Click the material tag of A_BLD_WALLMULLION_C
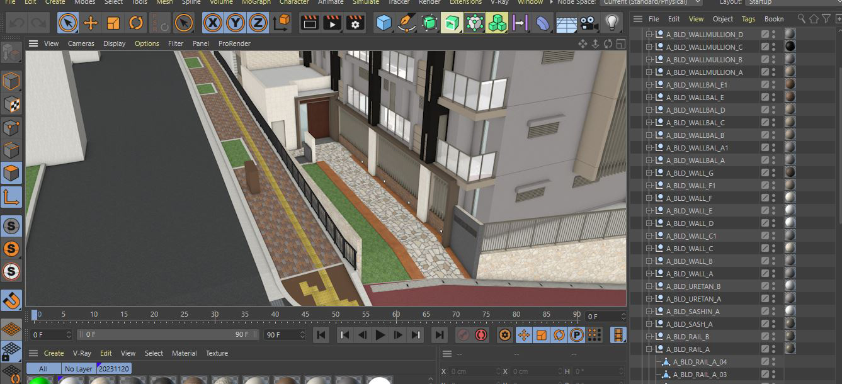Viewport: 842px width, 384px height. click(790, 47)
